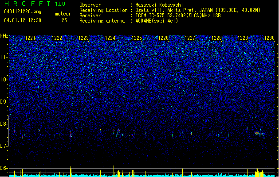Click the 0.7 kHz frequency label
279x177 pixels.
(4, 146)
